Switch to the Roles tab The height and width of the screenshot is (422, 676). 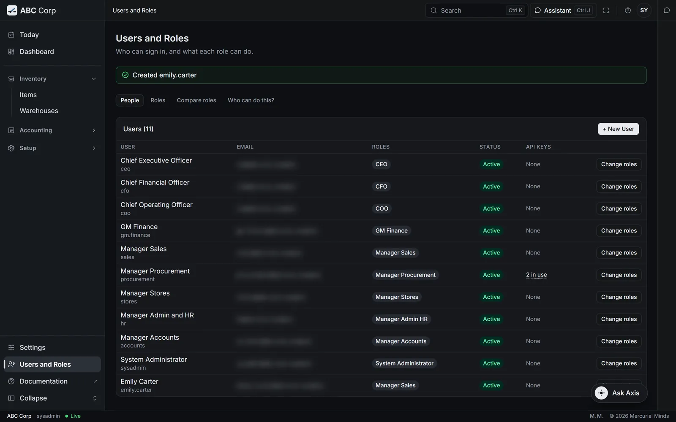[x=158, y=100]
